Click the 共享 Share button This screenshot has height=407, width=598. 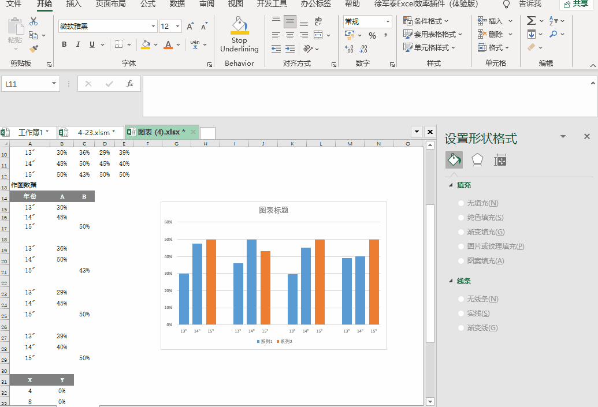576,4
